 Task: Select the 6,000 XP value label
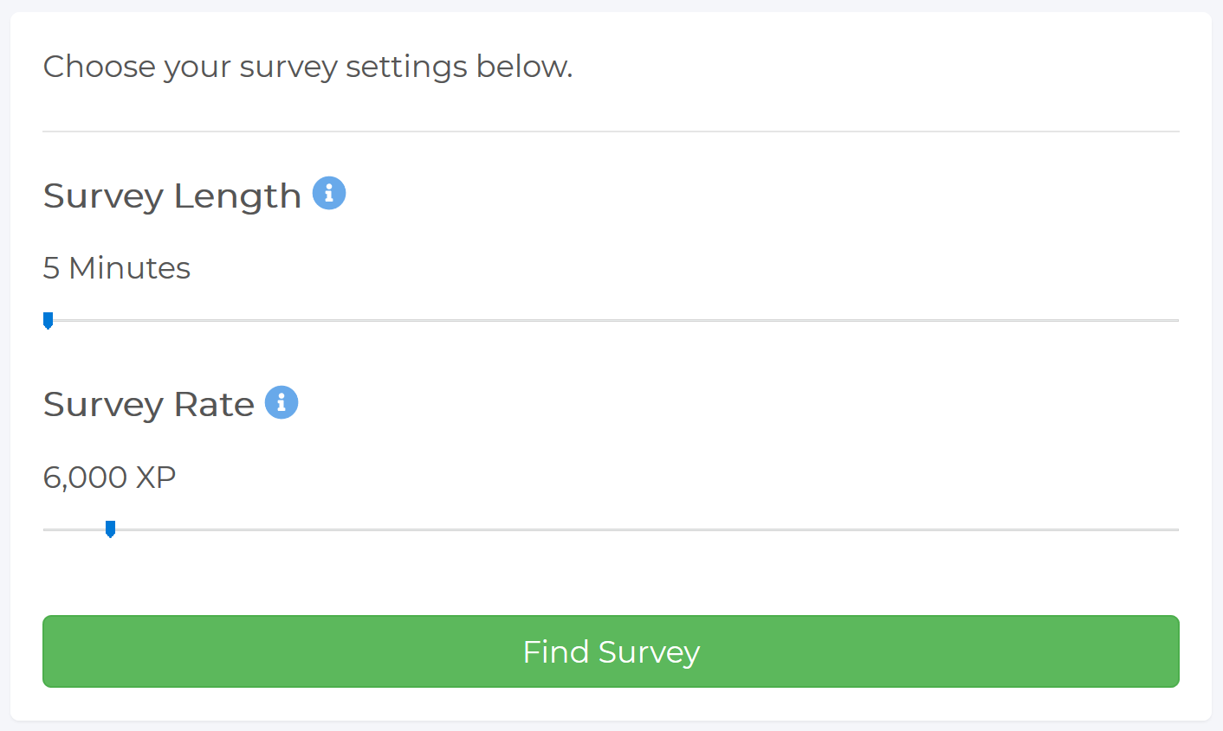[x=109, y=478]
